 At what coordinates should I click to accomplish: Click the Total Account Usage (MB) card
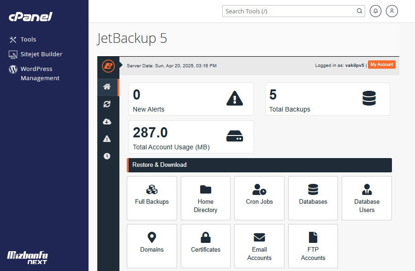pyautogui.click(x=191, y=137)
